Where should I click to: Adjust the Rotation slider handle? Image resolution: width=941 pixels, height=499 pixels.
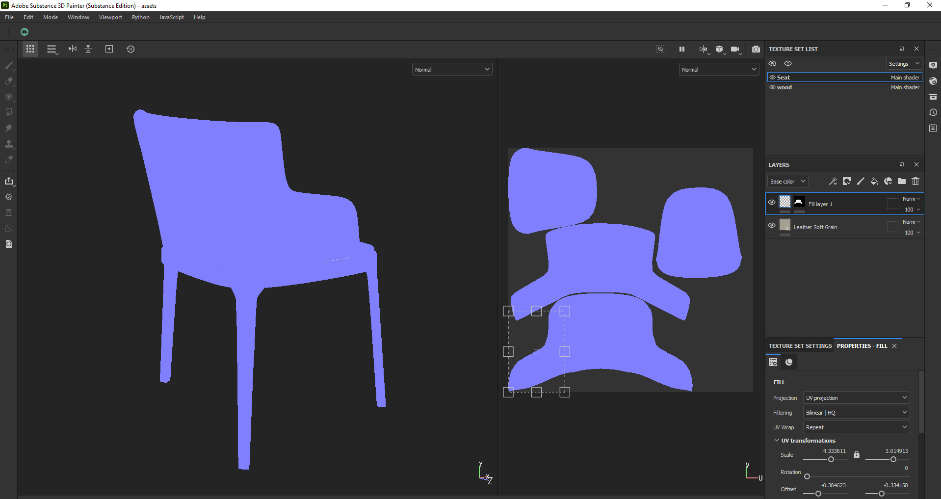coord(807,476)
